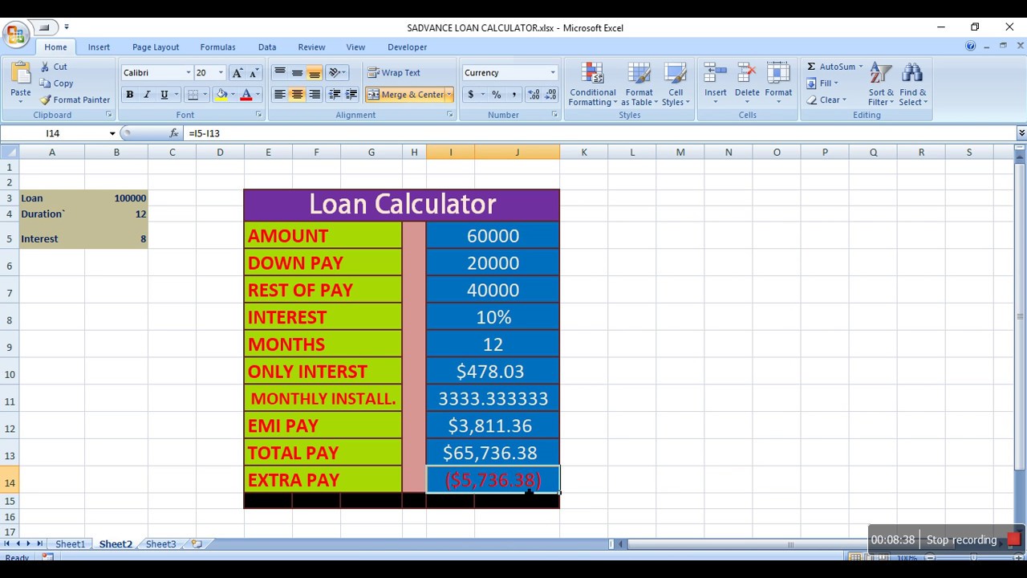Expand the borders dropdown arrow
This screenshot has height=578, width=1027.
pos(204,95)
